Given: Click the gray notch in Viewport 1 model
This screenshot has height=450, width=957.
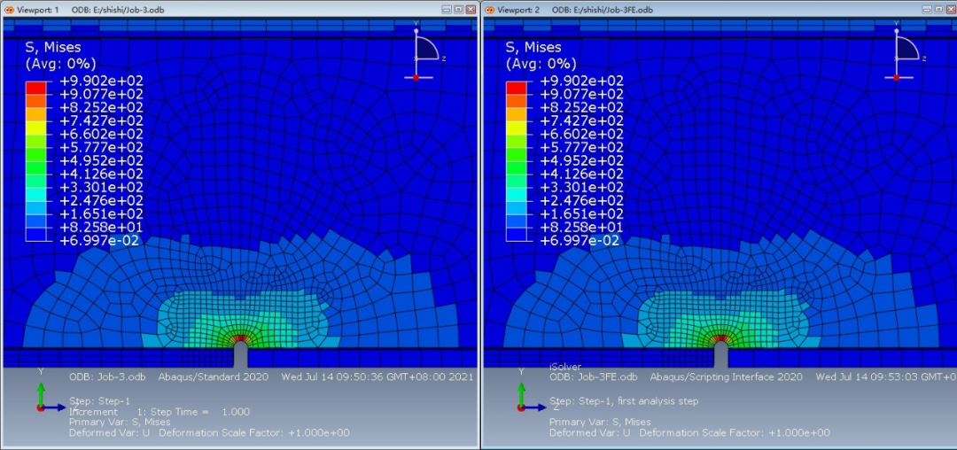Looking at the screenshot, I should tap(240, 355).
